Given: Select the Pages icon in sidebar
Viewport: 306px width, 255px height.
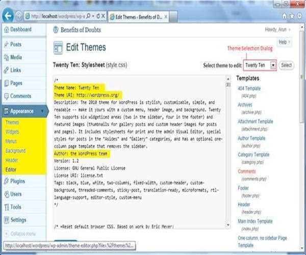Looking at the screenshot, I should (x=6, y=83).
